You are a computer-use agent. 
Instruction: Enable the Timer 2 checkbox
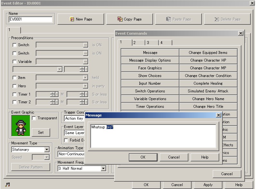15,102
